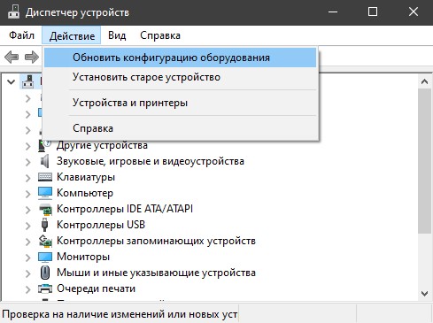Expand the Компьютер category

(27, 194)
